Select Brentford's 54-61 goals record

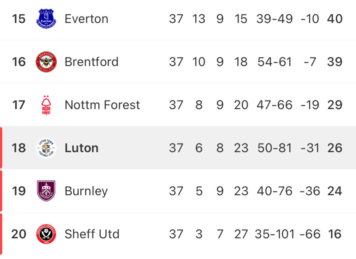(275, 62)
